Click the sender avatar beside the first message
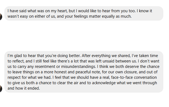The height and width of the screenshot is (107, 169). [x=1, y=17]
